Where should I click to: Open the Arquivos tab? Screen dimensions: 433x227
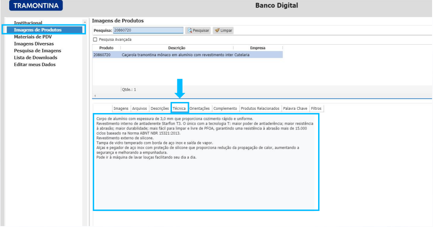[139, 108]
